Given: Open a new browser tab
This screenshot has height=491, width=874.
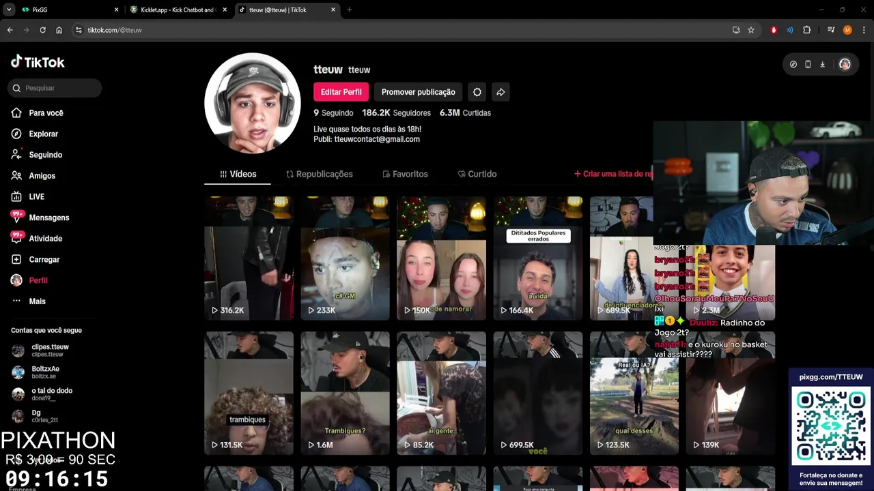Looking at the screenshot, I should coord(350,10).
